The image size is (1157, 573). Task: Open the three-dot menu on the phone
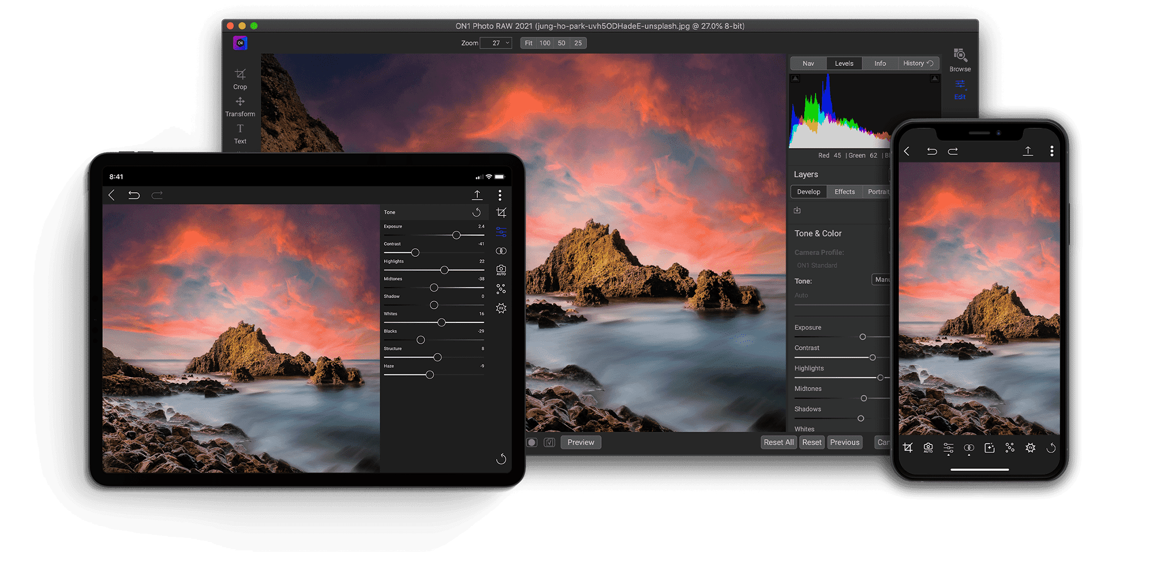(x=1052, y=151)
